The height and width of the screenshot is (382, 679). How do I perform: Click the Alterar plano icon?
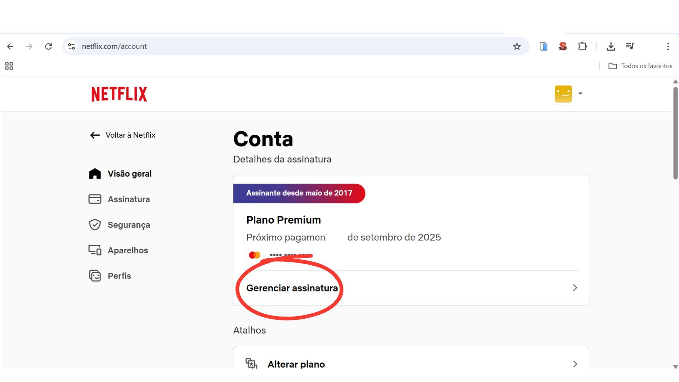click(251, 363)
